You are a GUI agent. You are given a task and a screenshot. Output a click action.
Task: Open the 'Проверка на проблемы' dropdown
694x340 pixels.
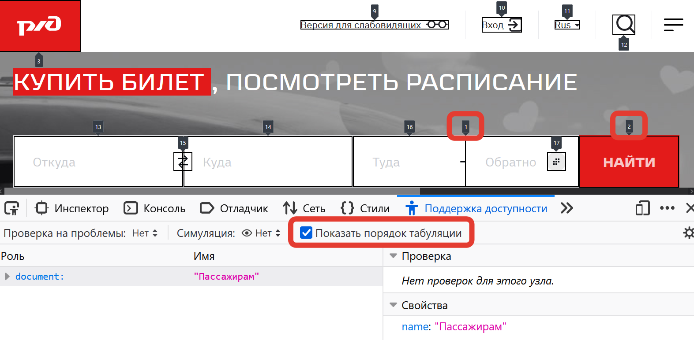145,233
